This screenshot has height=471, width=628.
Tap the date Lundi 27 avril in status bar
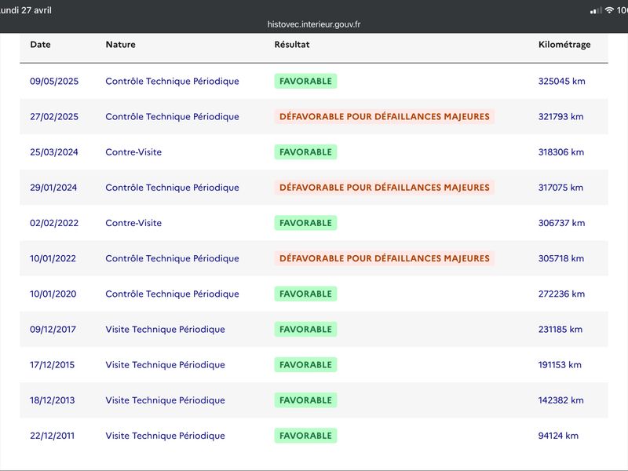pos(26,10)
